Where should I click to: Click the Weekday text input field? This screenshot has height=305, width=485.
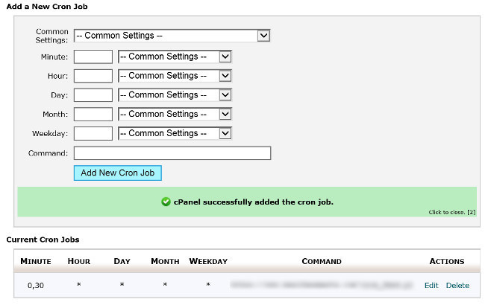(x=93, y=134)
